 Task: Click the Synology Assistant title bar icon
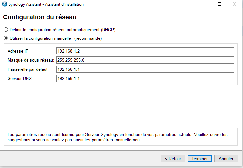click(x=5, y=4)
